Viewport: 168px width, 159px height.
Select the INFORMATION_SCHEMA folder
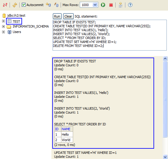pyautogui.click(x=31, y=26)
